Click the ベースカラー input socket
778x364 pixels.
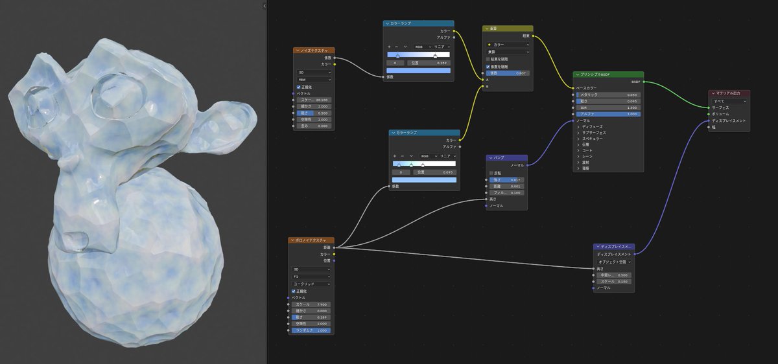(574, 88)
